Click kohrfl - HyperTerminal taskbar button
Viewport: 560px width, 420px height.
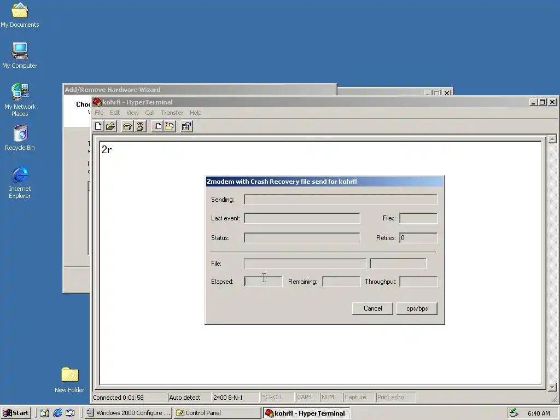click(306, 413)
